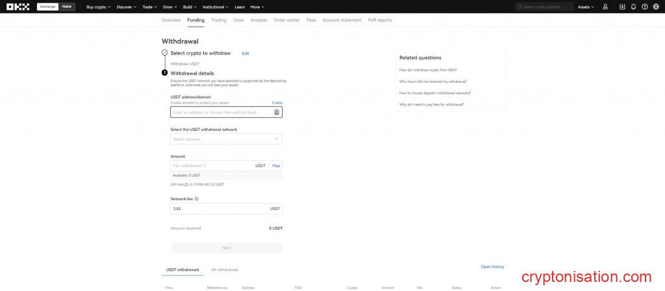The image size is (665, 291).
Task: Click the Next button
Action: (x=226, y=248)
